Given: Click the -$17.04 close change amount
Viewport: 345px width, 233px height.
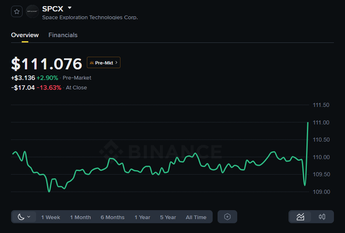Looking at the screenshot, I should 23,87.
